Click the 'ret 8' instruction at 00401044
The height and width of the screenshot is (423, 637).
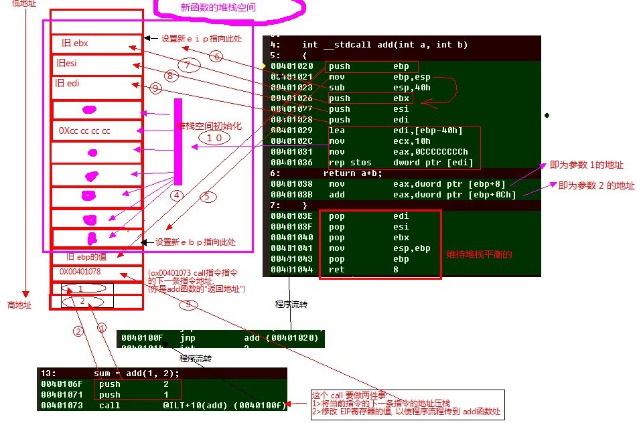click(x=363, y=270)
